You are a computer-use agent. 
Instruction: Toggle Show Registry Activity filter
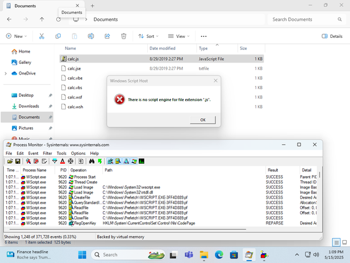111,161
